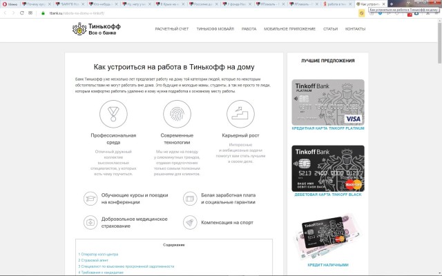Open 'Расчетный счет' navigation item
442x276 pixels.
tap(172, 29)
